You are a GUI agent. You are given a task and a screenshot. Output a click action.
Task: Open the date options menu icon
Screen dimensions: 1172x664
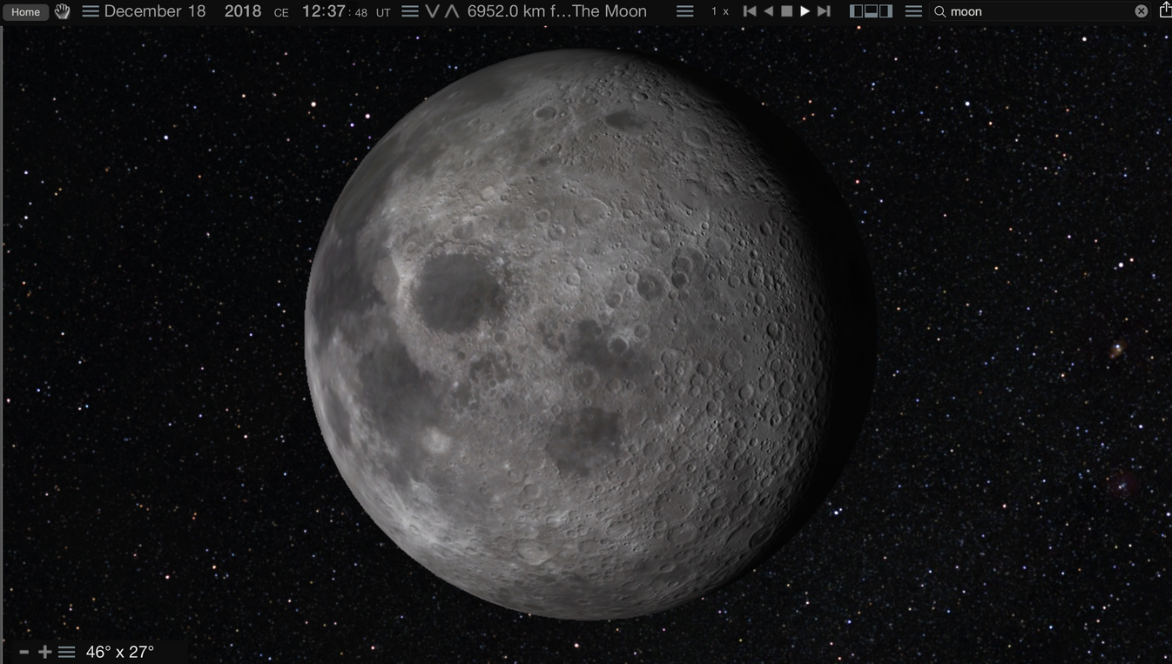point(90,11)
